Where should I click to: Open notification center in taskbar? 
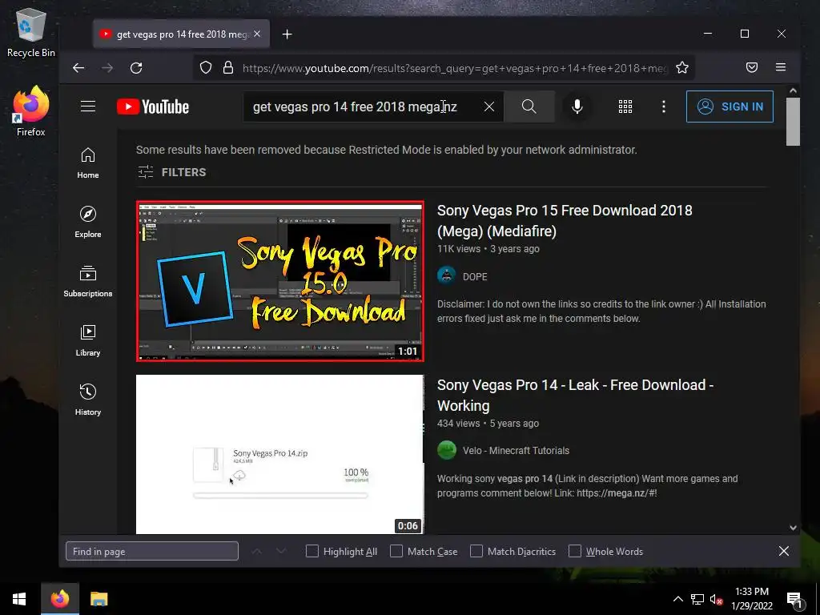(795, 600)
